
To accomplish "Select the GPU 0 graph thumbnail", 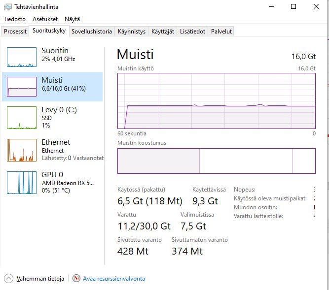I will pyautogui.click(x=22, y=183).
